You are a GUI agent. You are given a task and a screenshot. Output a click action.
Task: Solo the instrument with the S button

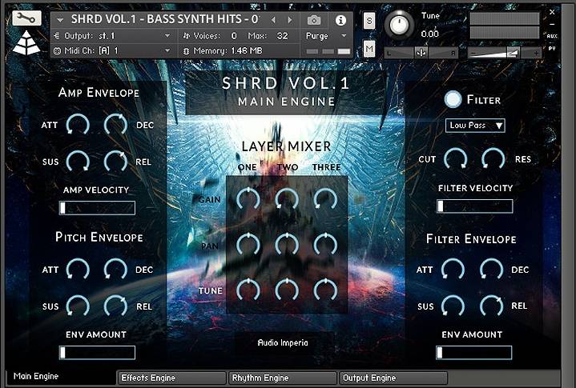point(369,21)
